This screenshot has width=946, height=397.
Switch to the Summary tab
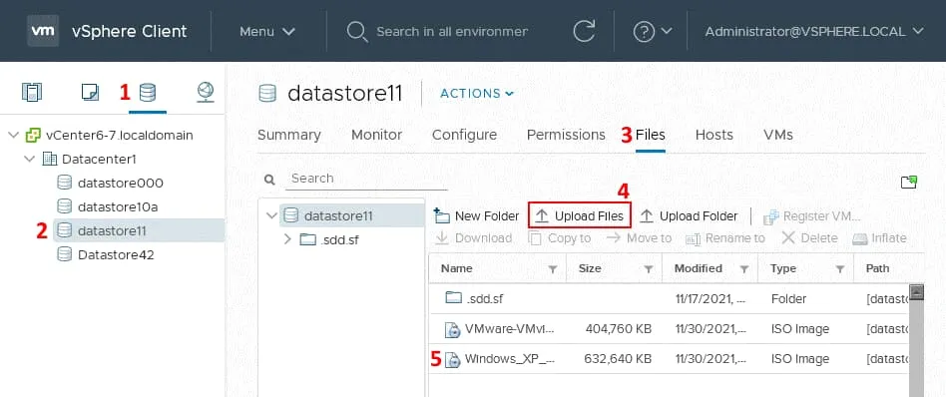pyautogui.click(x=289, y=135)
